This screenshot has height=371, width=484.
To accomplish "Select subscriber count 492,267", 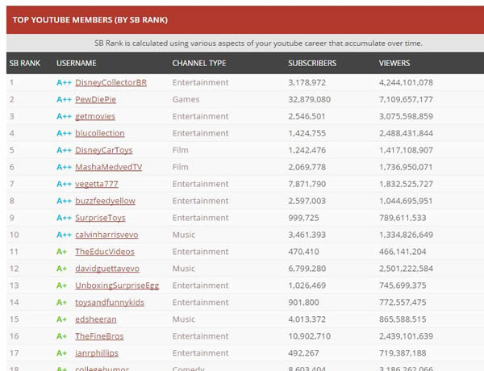I will 303,353.
